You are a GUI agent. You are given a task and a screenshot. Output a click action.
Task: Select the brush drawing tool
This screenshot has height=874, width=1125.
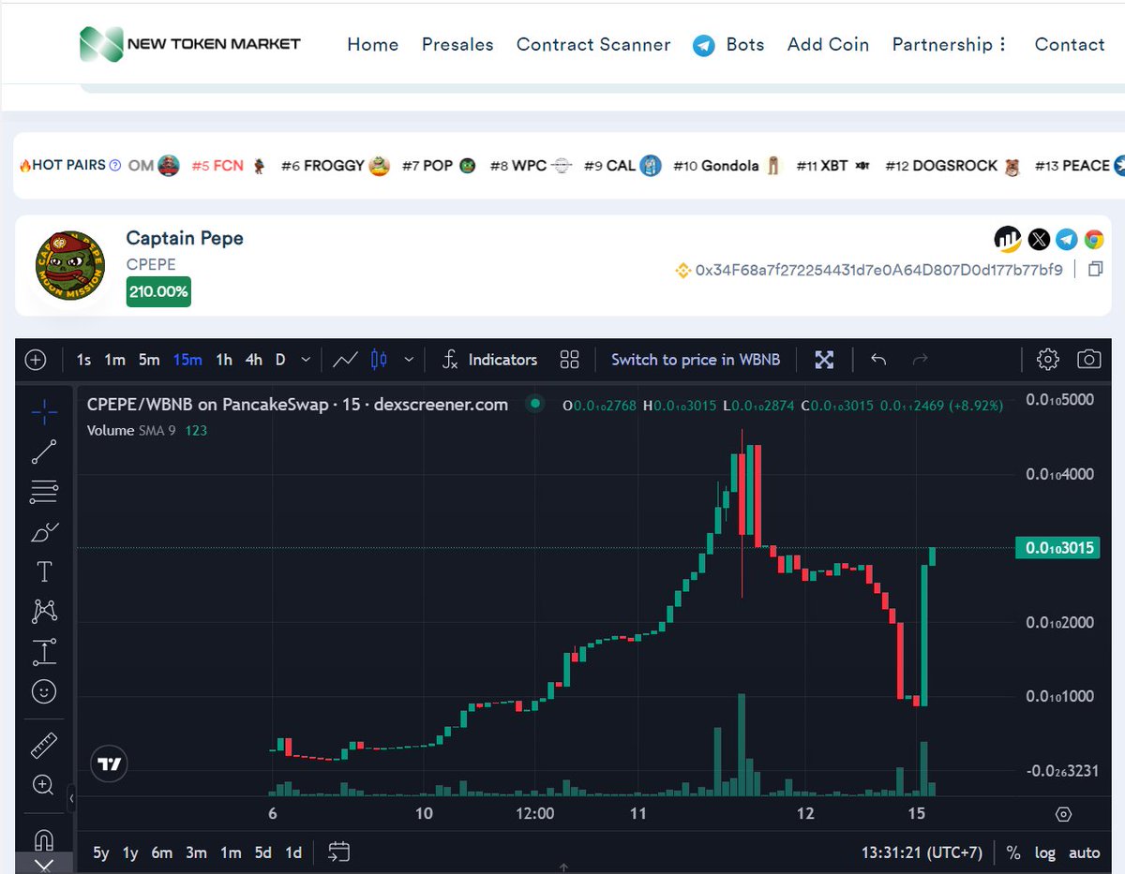tap(44, 532)
